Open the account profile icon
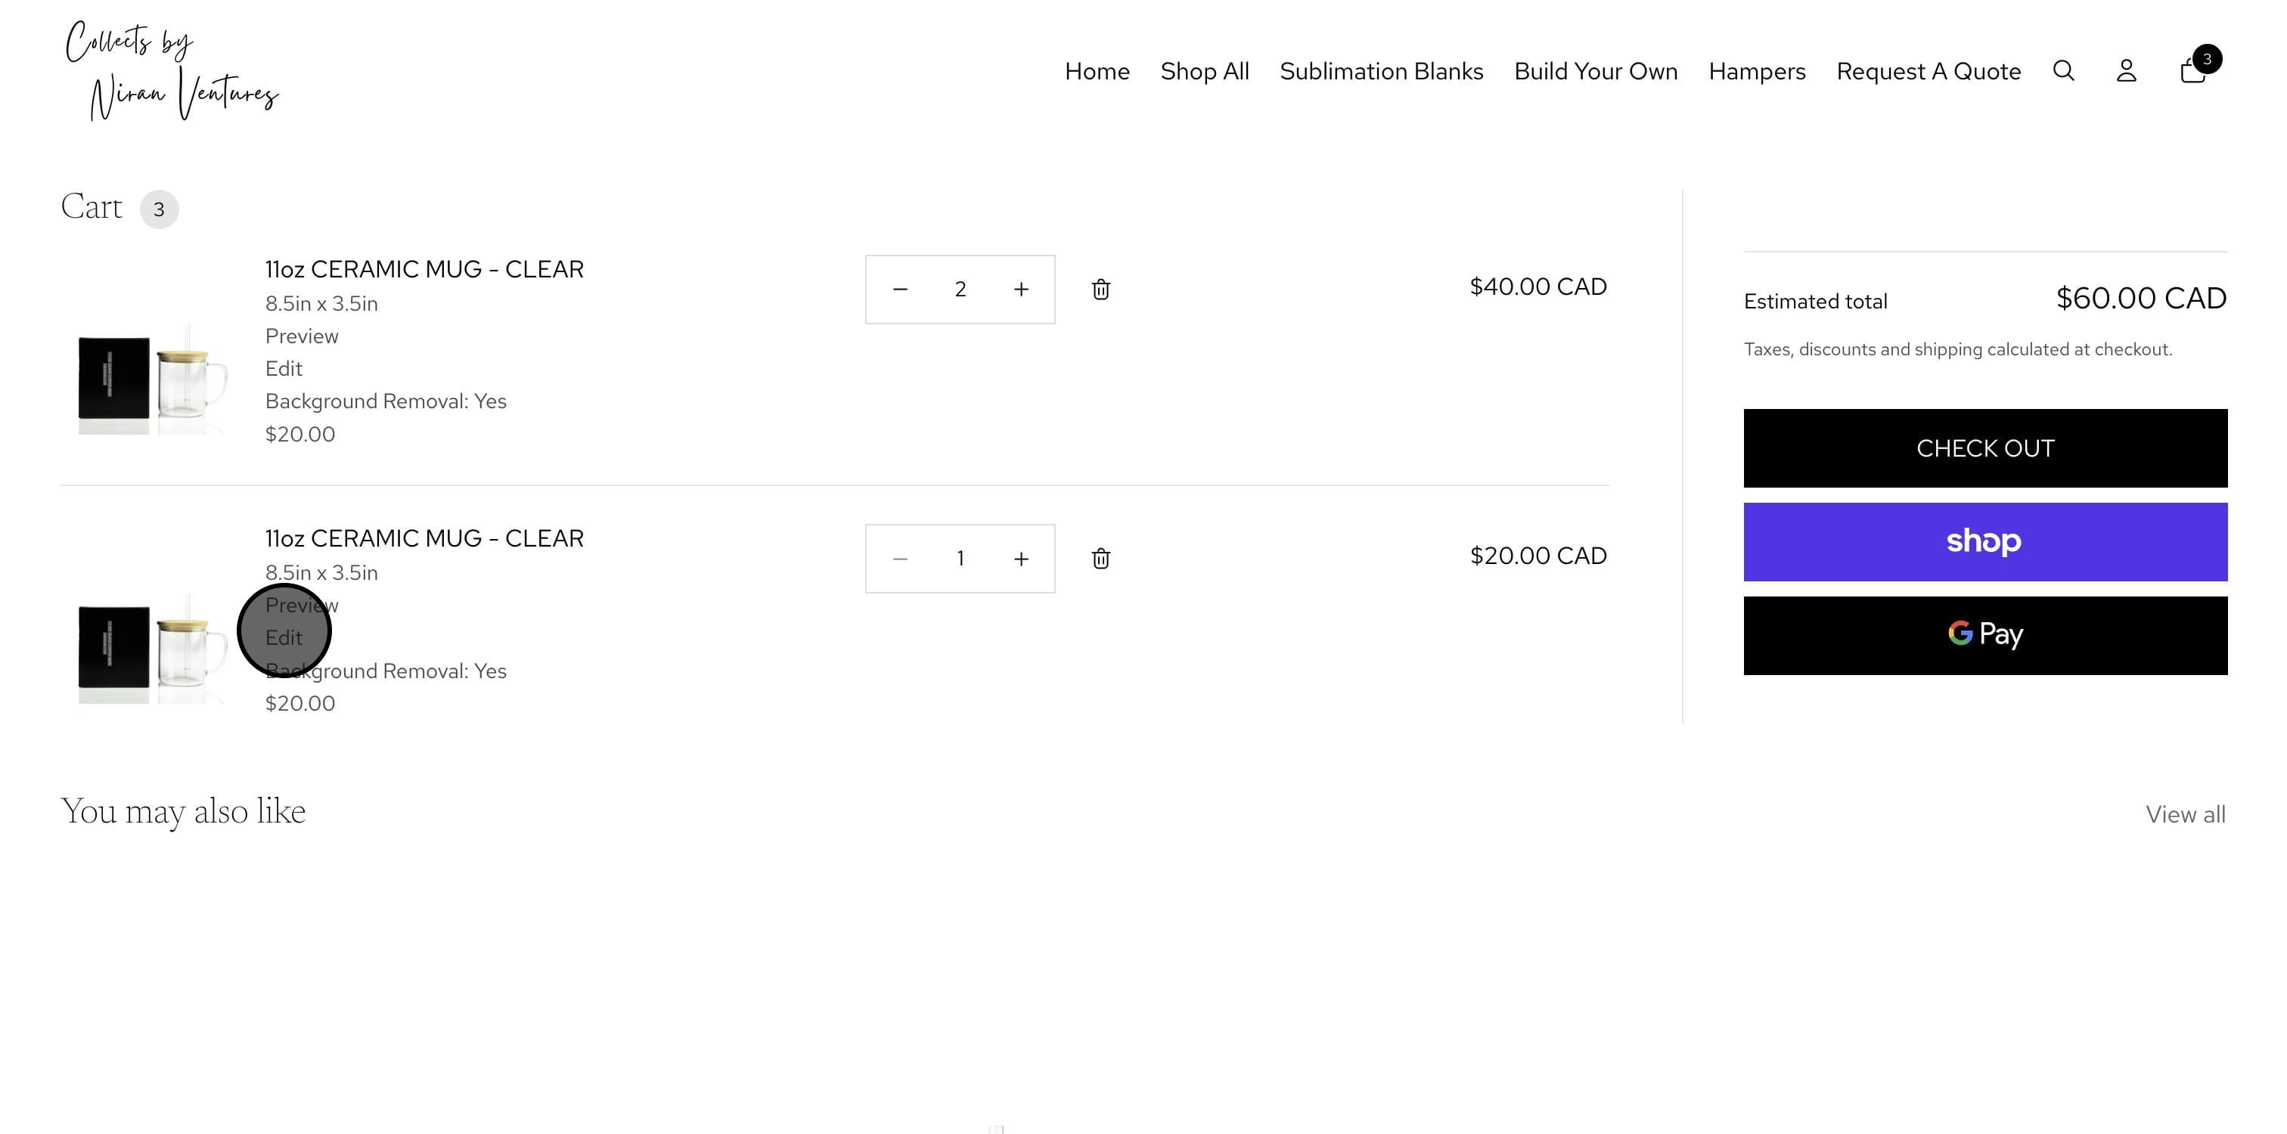This screenshot has width=2287, height=1134. (x=2125, y=71)
